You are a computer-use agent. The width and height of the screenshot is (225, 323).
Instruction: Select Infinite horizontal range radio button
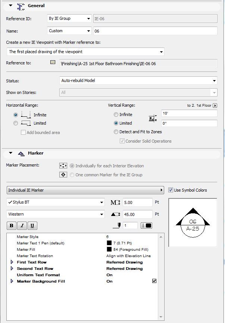click(16, 115)
